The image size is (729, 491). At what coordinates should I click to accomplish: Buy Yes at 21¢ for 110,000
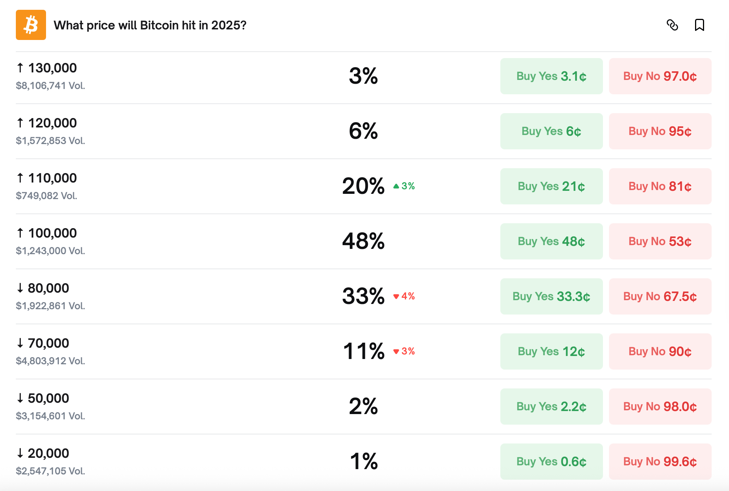pyautogui.click(x=551, y=186)
